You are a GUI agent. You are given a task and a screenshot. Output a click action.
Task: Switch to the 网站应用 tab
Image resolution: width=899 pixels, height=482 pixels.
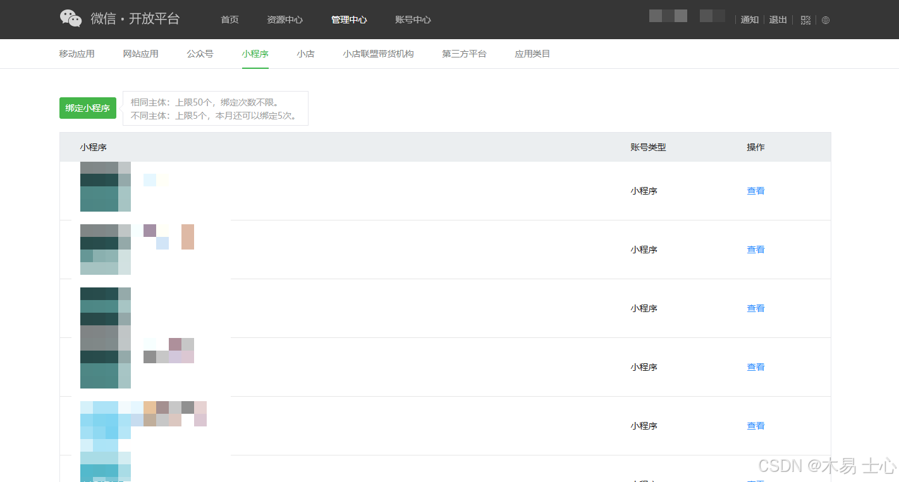point(141,54)
